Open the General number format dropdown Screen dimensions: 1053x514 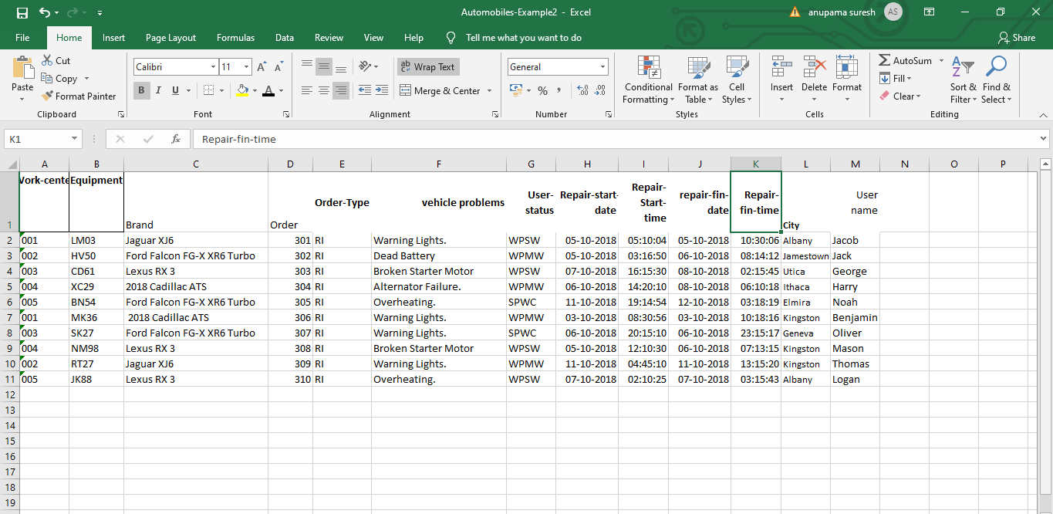[x=602, y=67]
